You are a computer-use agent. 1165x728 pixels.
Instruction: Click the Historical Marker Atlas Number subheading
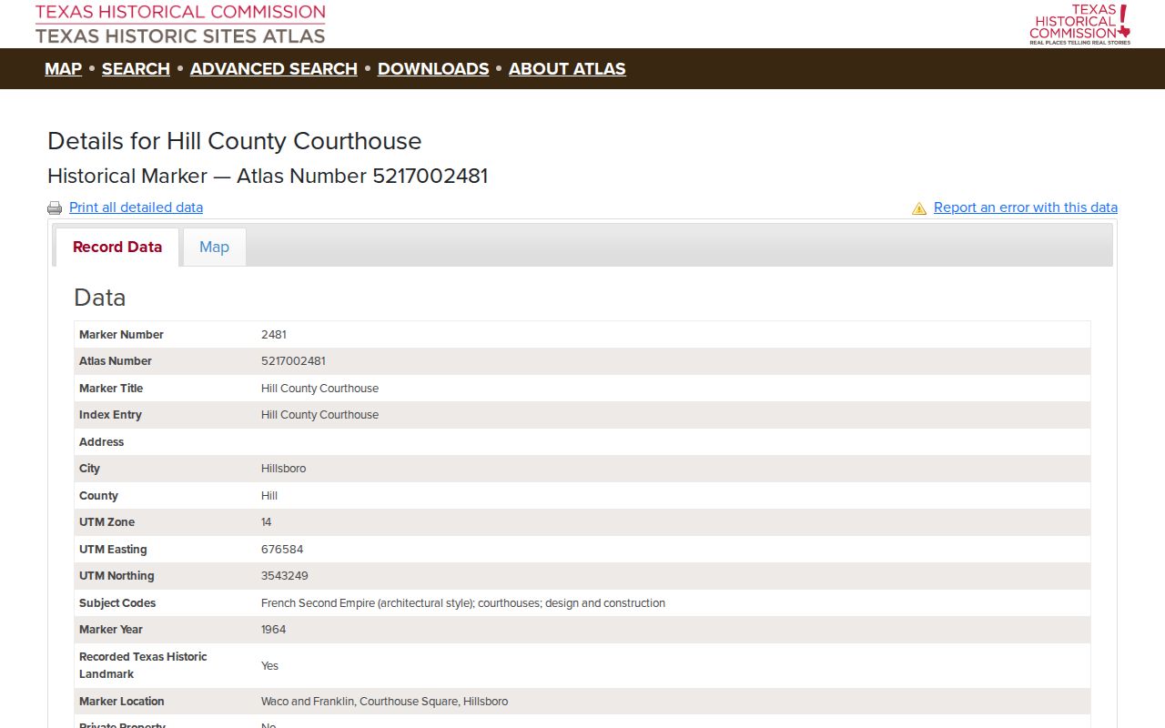tap(268, 176)
